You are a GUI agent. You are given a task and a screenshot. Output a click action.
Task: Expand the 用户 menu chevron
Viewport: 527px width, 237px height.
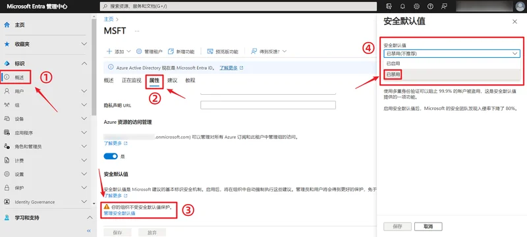84,91
